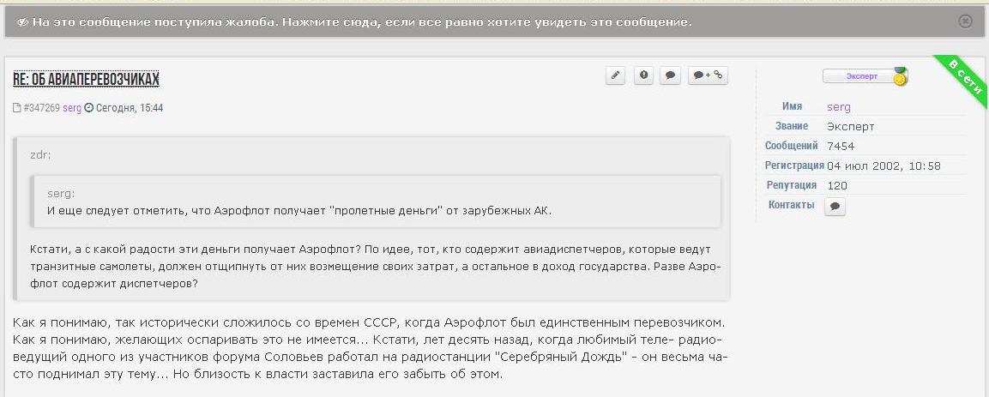Reveal hidden message via complaint banner text
989x397 pixels.
[x=362, y=21]
